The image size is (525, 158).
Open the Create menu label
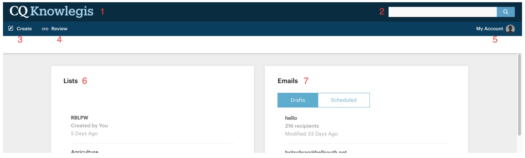coord(24,28)
